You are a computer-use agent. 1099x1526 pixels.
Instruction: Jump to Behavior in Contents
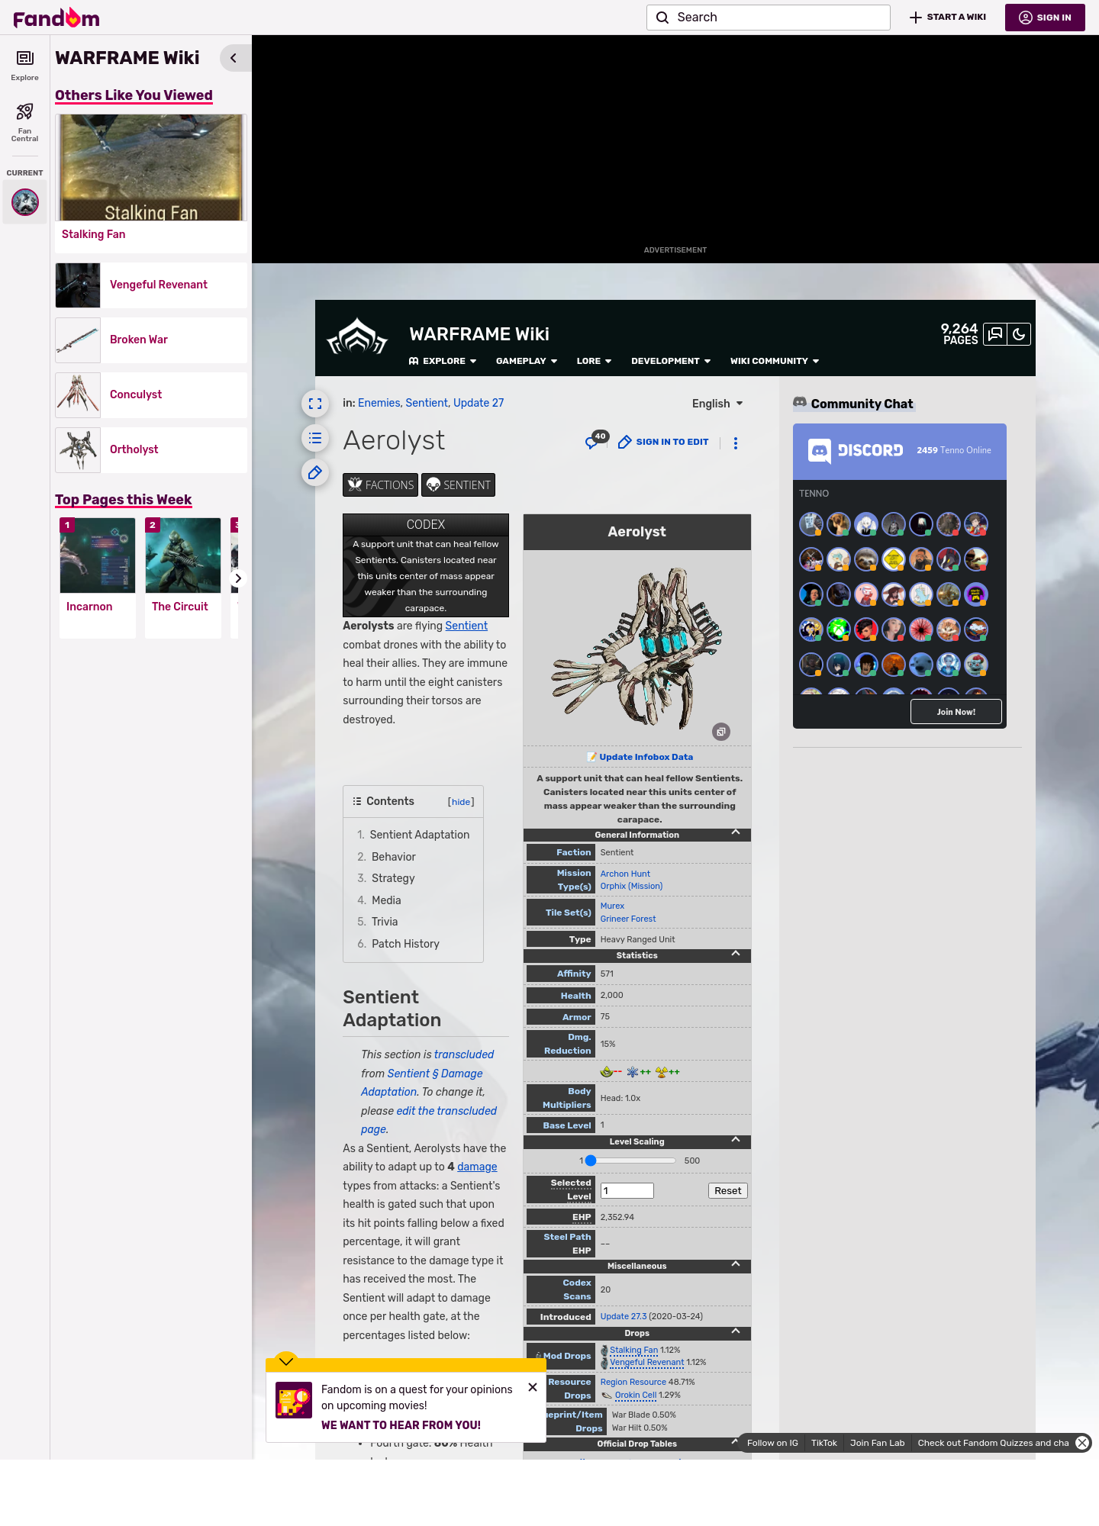click(394, 857)
